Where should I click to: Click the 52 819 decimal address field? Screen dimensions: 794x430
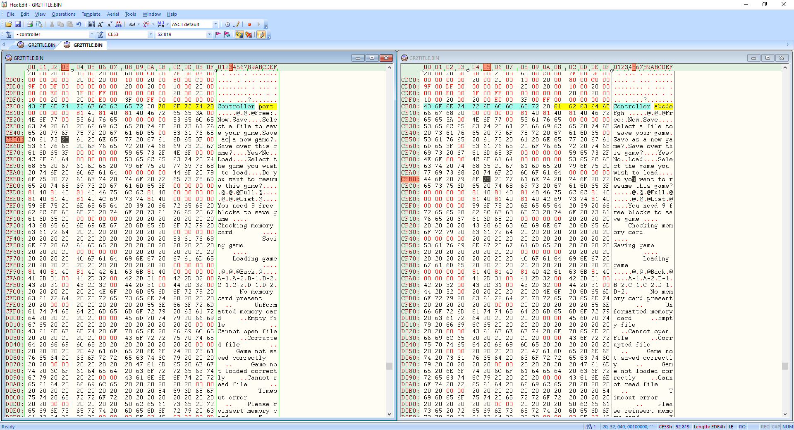(181, 34)
